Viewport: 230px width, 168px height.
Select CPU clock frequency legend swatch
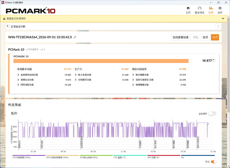(29, 155)
